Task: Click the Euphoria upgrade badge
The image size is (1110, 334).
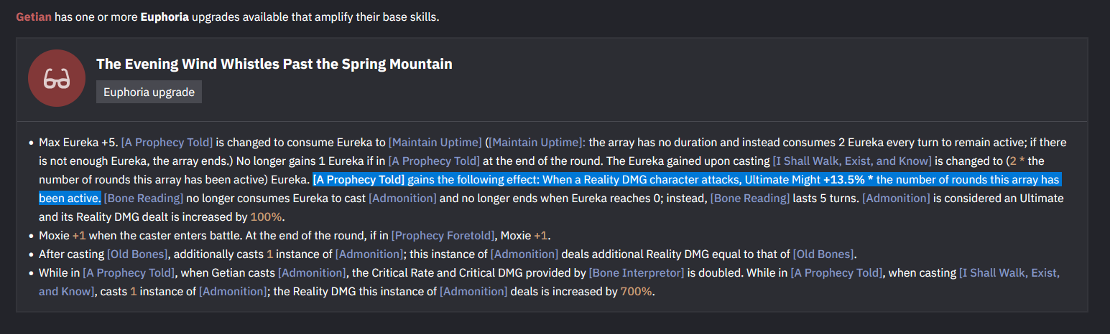Action: pos(149,92)
